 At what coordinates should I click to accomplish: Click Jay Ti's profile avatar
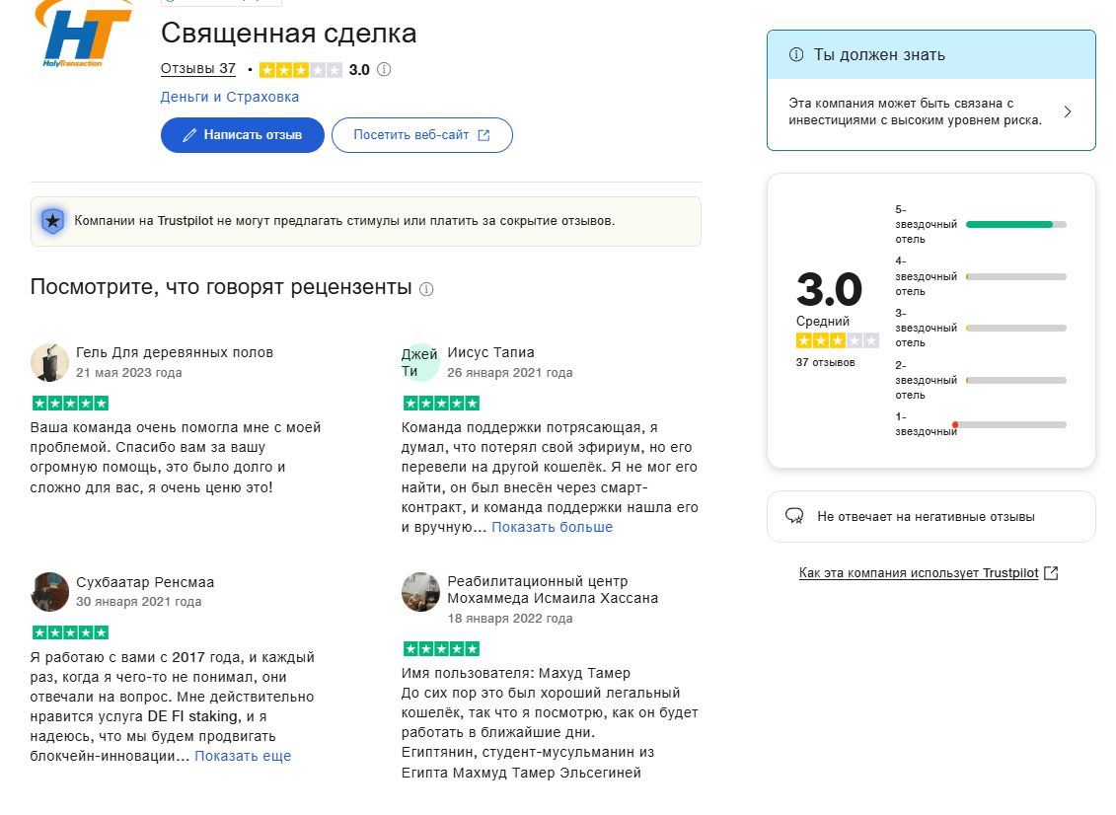pos(420,362)
